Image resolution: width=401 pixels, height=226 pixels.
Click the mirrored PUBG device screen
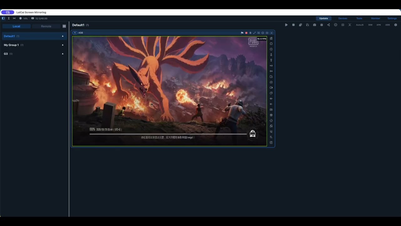click(x=169, y=91)
